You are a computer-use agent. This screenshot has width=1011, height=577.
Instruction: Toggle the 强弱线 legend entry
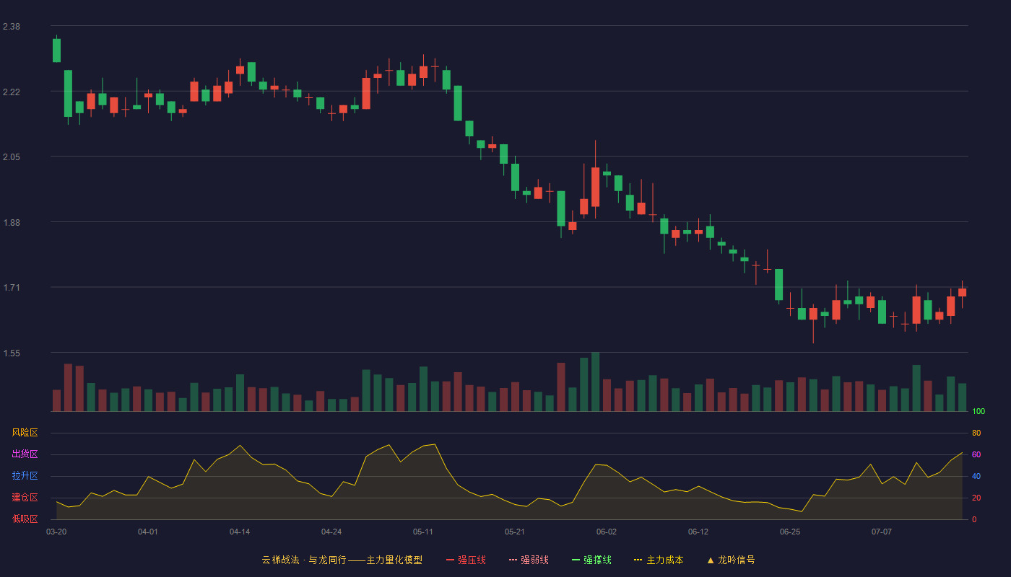[x=529, y=560]
